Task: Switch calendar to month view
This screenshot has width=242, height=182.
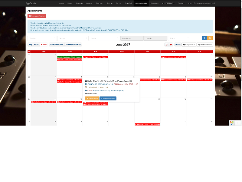Action: 44,45
